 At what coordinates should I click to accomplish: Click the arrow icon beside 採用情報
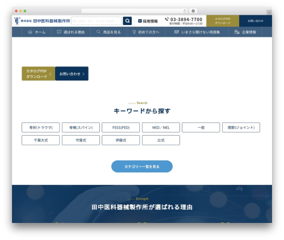pos(140,21)
